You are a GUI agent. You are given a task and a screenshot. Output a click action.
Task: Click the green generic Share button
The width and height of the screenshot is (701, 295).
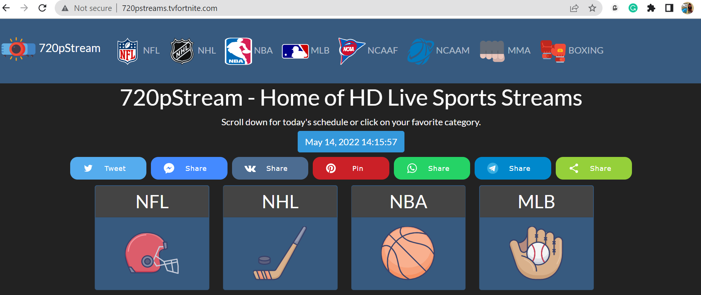click(x=594, y=168)
